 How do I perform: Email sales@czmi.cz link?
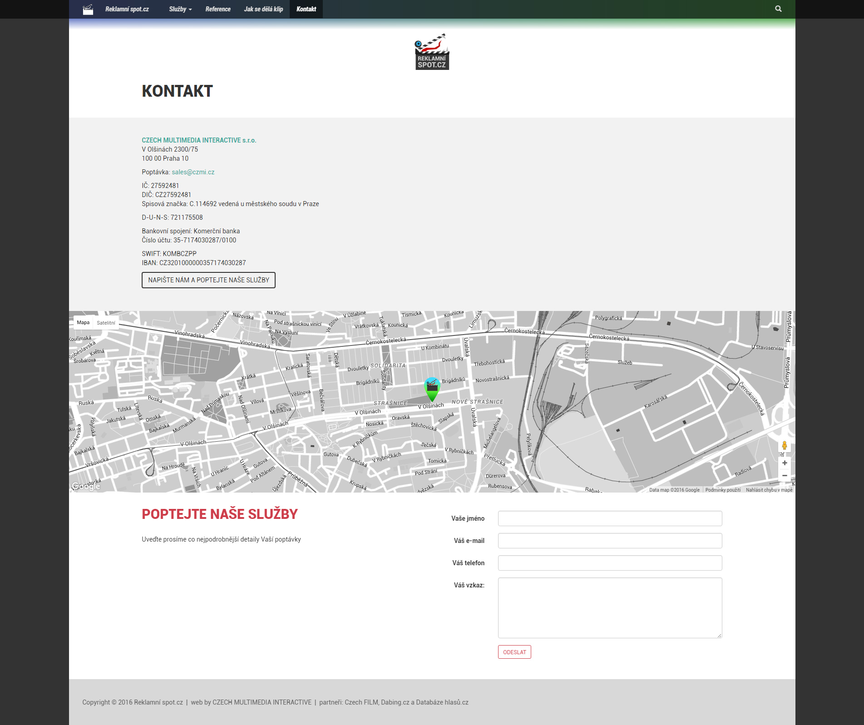coord(193,172)
